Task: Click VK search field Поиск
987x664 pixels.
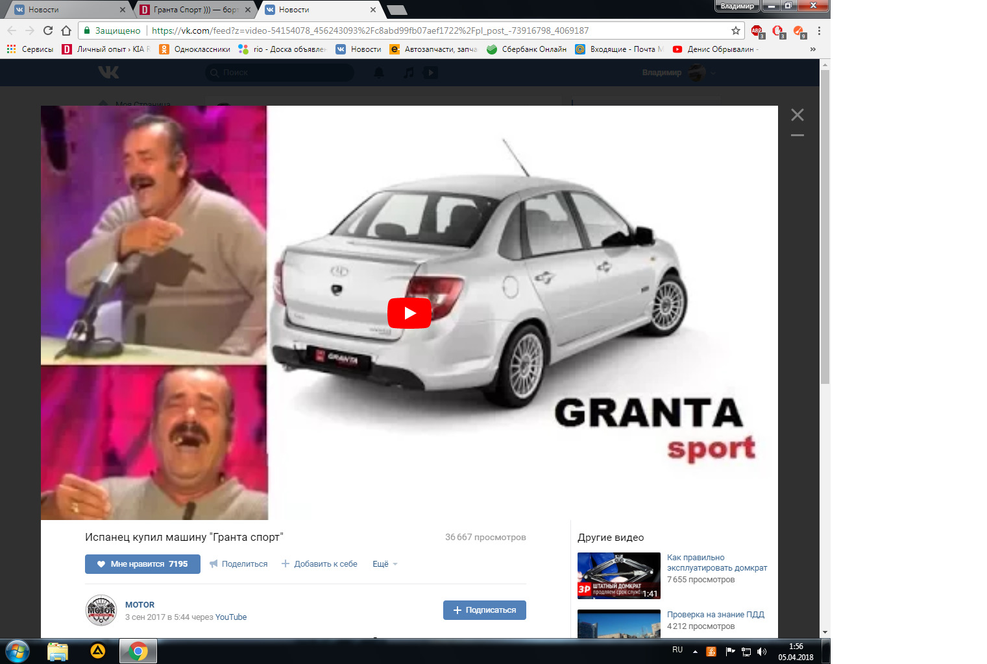Action: pos(280,73)
